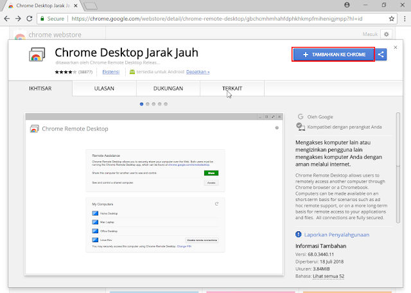Click the Chrome profile avatar icon
Viewport: 411px width, 293px height.
coord(347,4)
